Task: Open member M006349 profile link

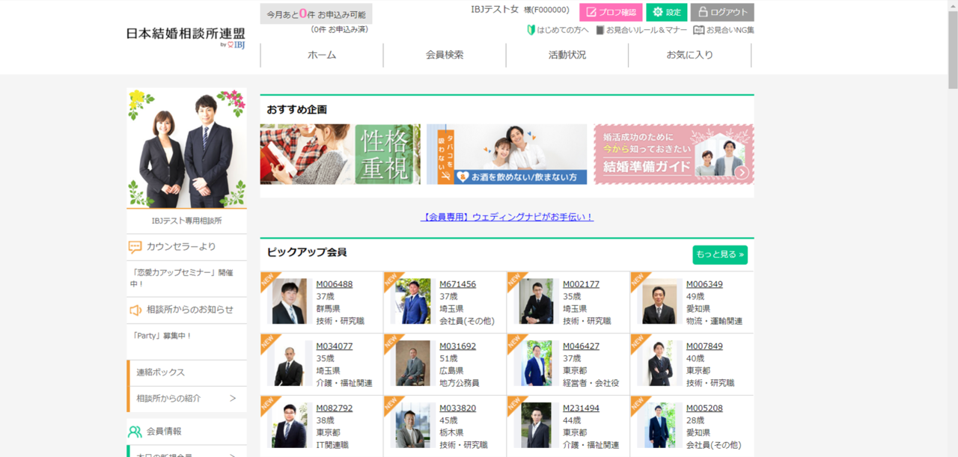Action: [704, 284]
